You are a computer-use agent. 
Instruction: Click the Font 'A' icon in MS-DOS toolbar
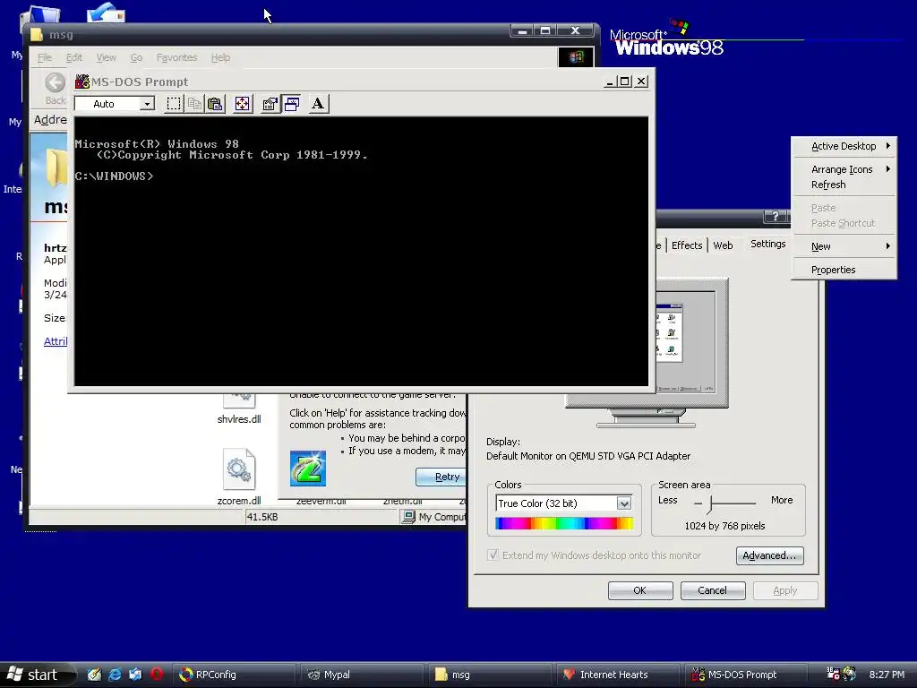coord(318,104)
